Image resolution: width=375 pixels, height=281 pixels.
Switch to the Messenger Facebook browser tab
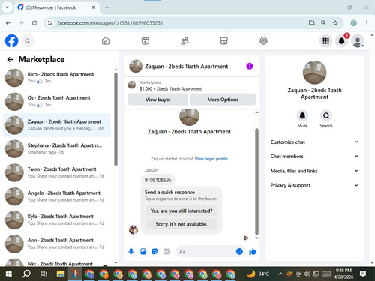[x=56, y=7]
